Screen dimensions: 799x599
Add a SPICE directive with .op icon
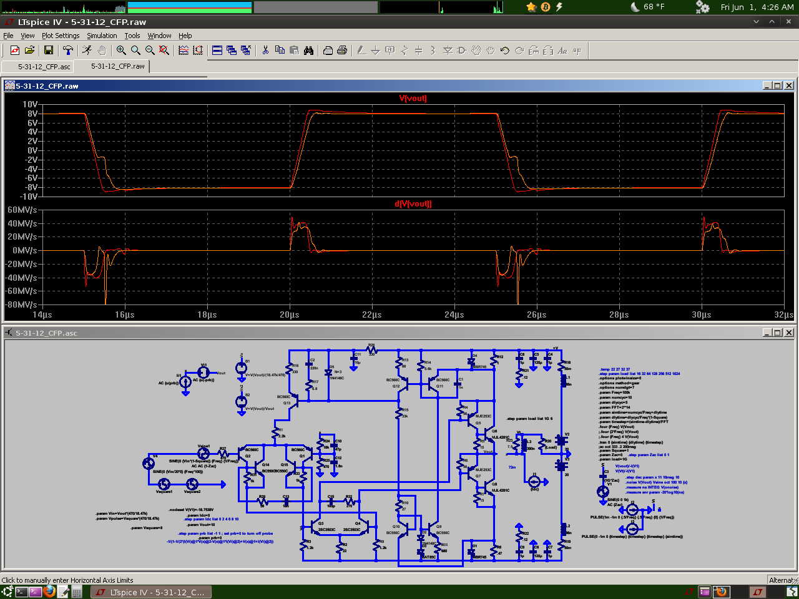pyautogui.click(x=577, y=51)
